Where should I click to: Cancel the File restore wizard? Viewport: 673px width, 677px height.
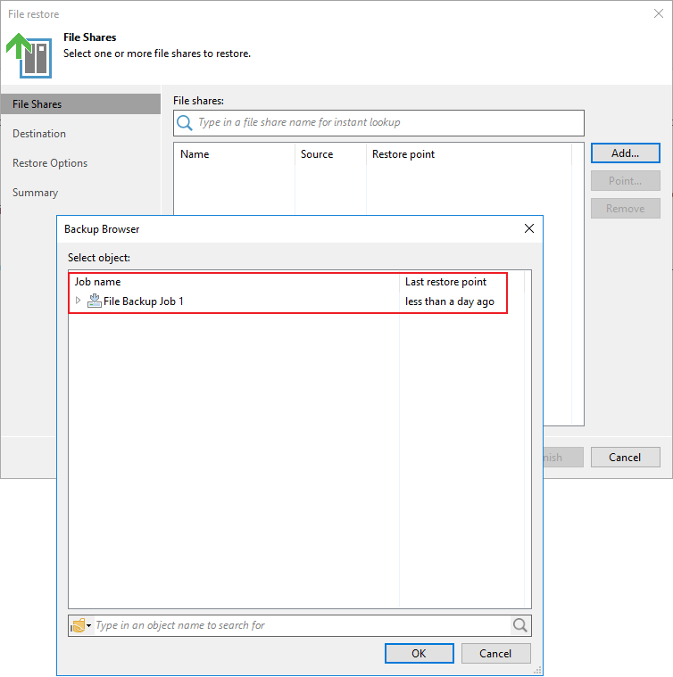coord(625,458)
